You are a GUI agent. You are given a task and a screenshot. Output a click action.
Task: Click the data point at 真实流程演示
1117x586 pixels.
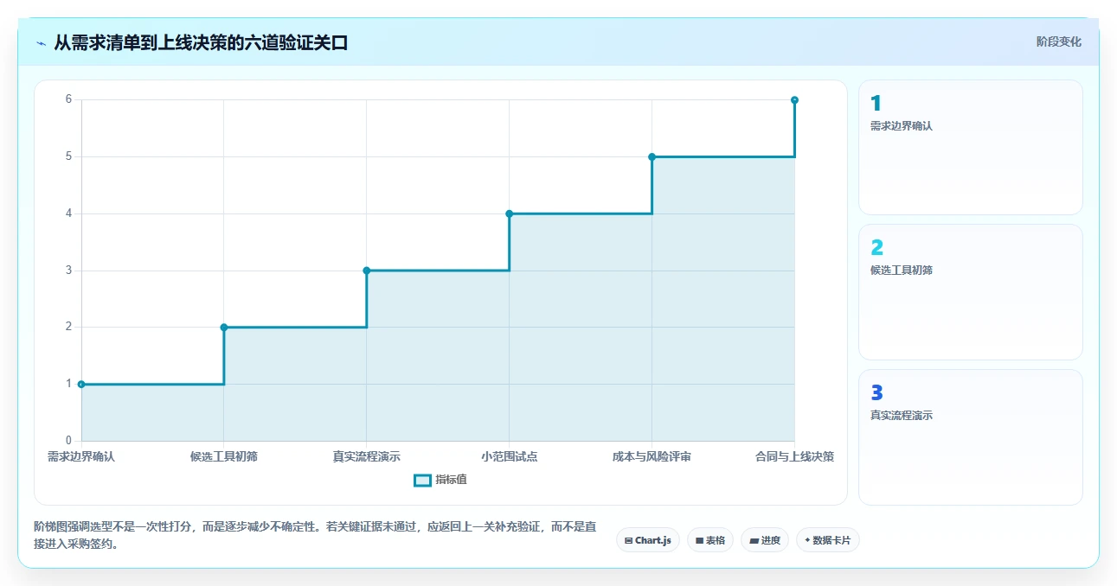[x=367, y=271]
